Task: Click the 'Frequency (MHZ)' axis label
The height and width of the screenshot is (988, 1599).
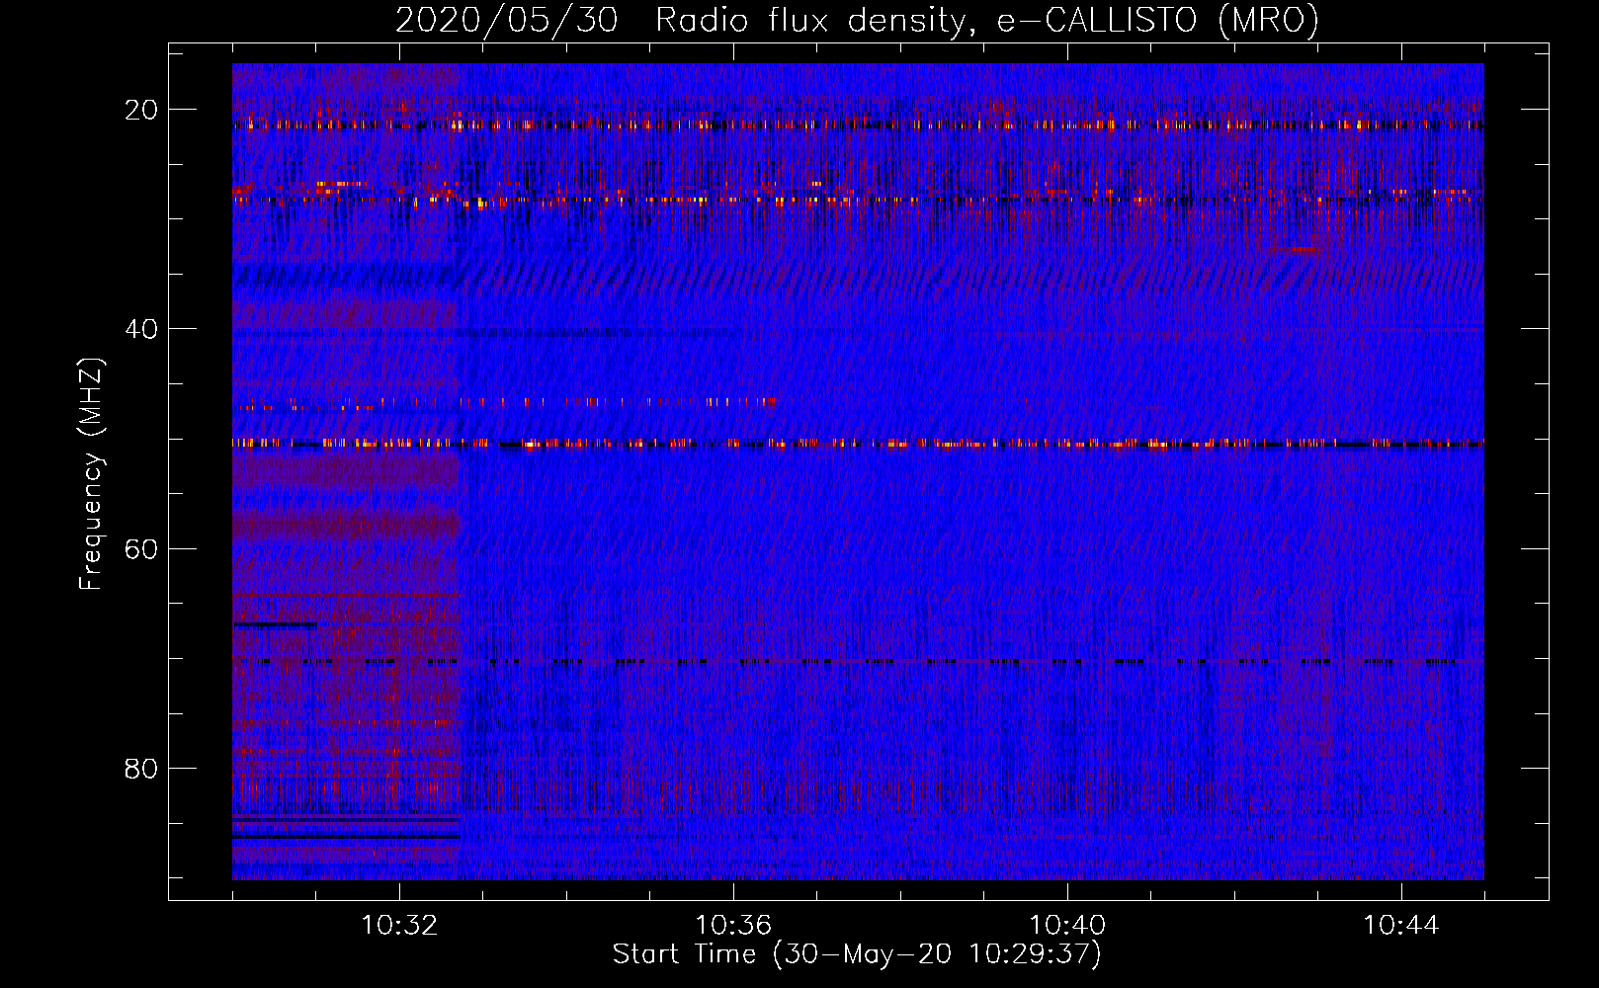Action: 90,474
